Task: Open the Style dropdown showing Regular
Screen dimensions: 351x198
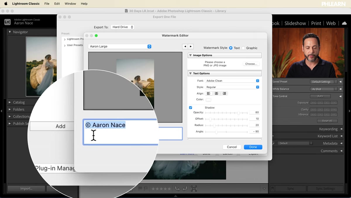Action: point(232,87)
